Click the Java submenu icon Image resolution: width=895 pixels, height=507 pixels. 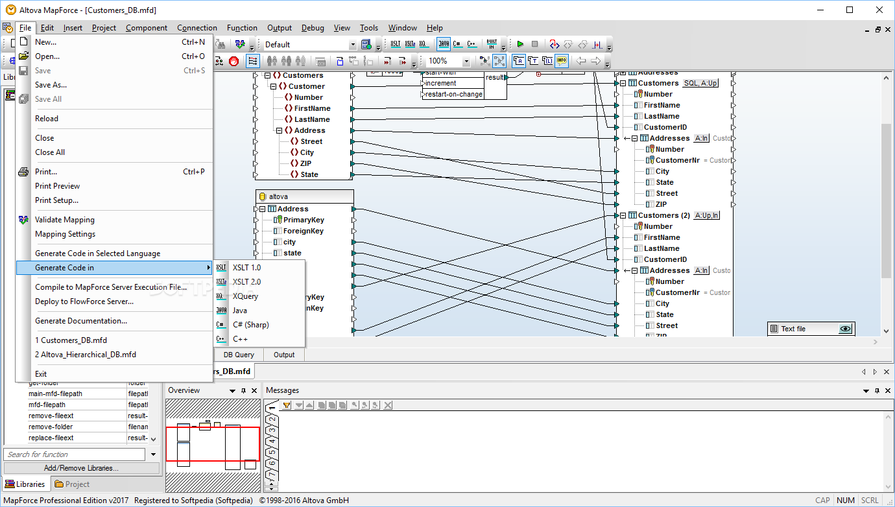pyautogui.click(x=221, y=311)
